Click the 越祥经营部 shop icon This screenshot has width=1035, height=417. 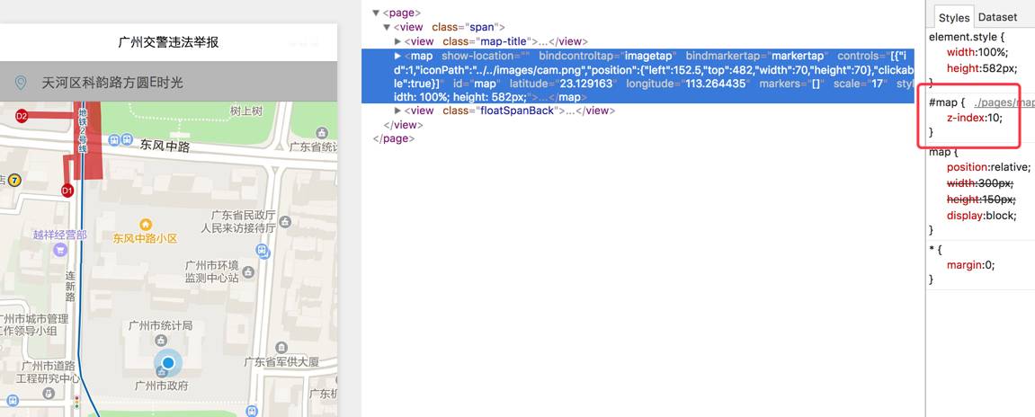60,250
